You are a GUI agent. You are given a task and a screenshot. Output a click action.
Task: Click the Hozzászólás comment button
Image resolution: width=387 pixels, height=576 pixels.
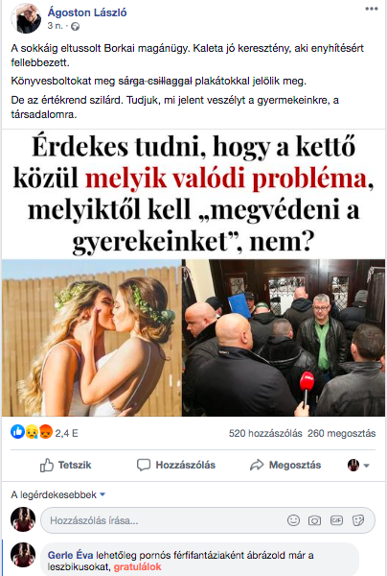point(176,465)
